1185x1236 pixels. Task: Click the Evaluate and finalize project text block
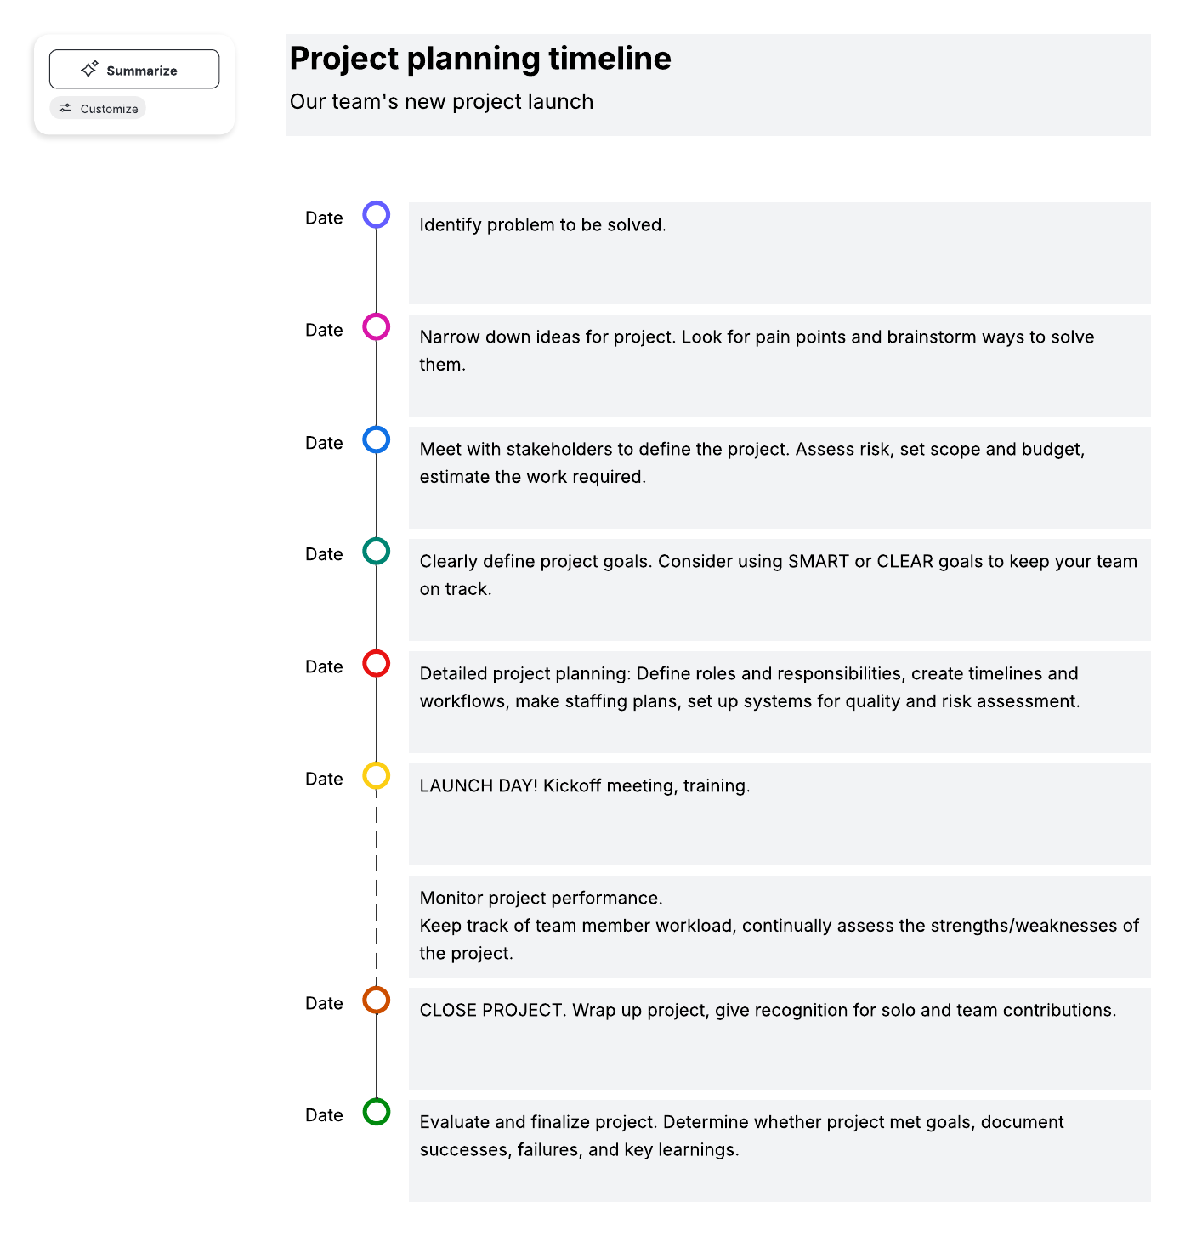779,1148
